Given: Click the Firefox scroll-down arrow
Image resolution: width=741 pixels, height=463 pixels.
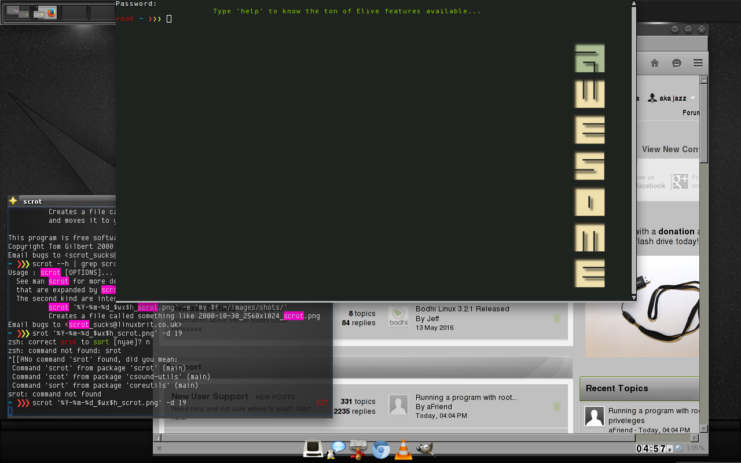Looking at the screenshot, I should pyautogui.click(x=703, y=429).
